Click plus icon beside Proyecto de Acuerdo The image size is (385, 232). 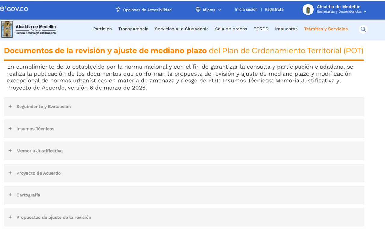[10, 173]
